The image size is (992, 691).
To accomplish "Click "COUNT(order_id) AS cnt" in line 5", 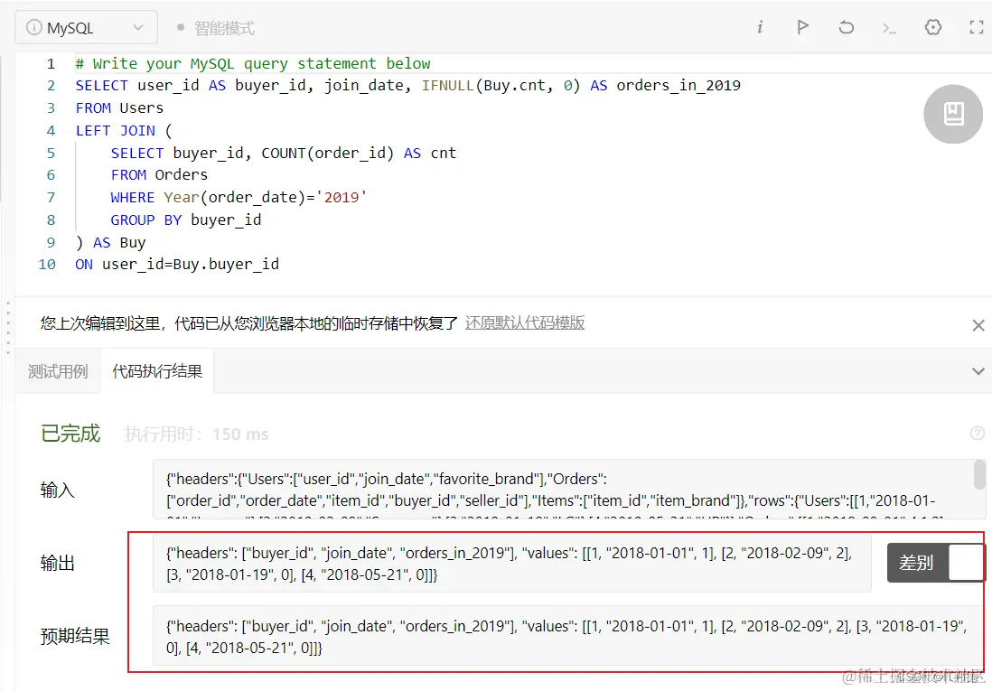I will click(x=359, y=154).
